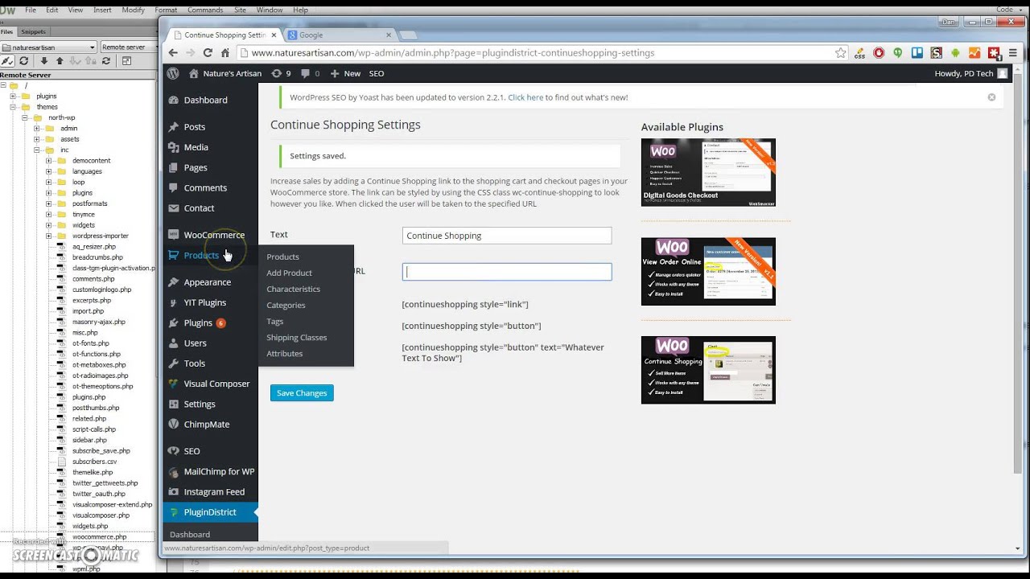
Task: Select the Connect to Remote Server icon
Action: point(7,61)
